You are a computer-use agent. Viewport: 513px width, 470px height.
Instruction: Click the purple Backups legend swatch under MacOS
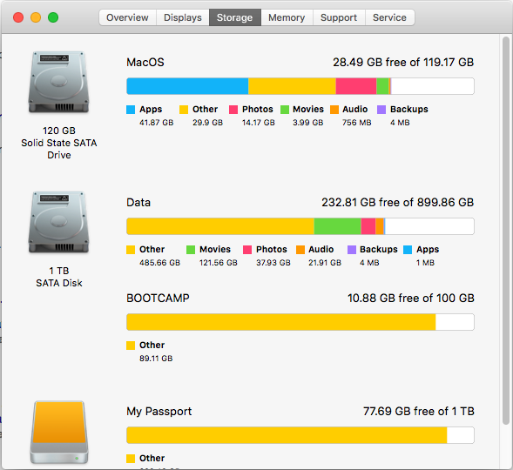pyautogui.click(x=381, y=110)
